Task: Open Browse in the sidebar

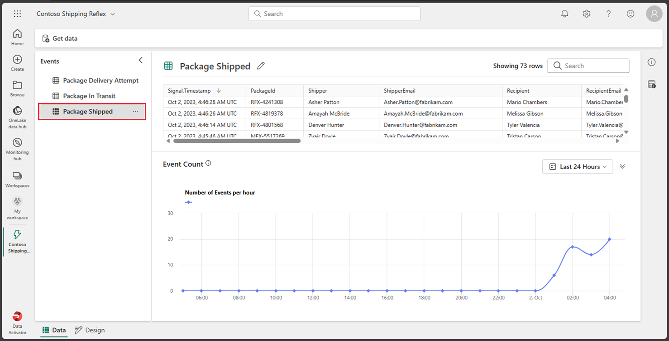Action: tap(17, 89)
